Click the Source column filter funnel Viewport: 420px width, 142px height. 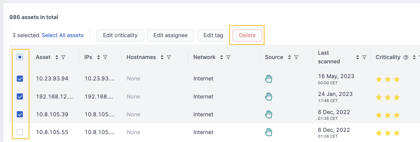(296, 57)
